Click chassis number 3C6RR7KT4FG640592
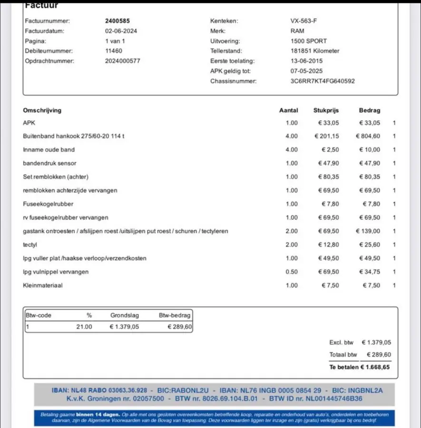This screenshot has width=421, height=428. tap(323, 81)
